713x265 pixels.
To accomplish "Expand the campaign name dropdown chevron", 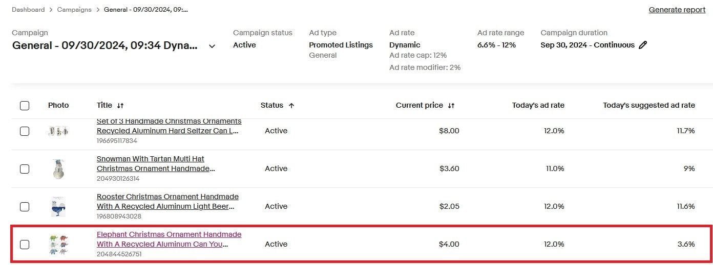I will tap(212, 46).
